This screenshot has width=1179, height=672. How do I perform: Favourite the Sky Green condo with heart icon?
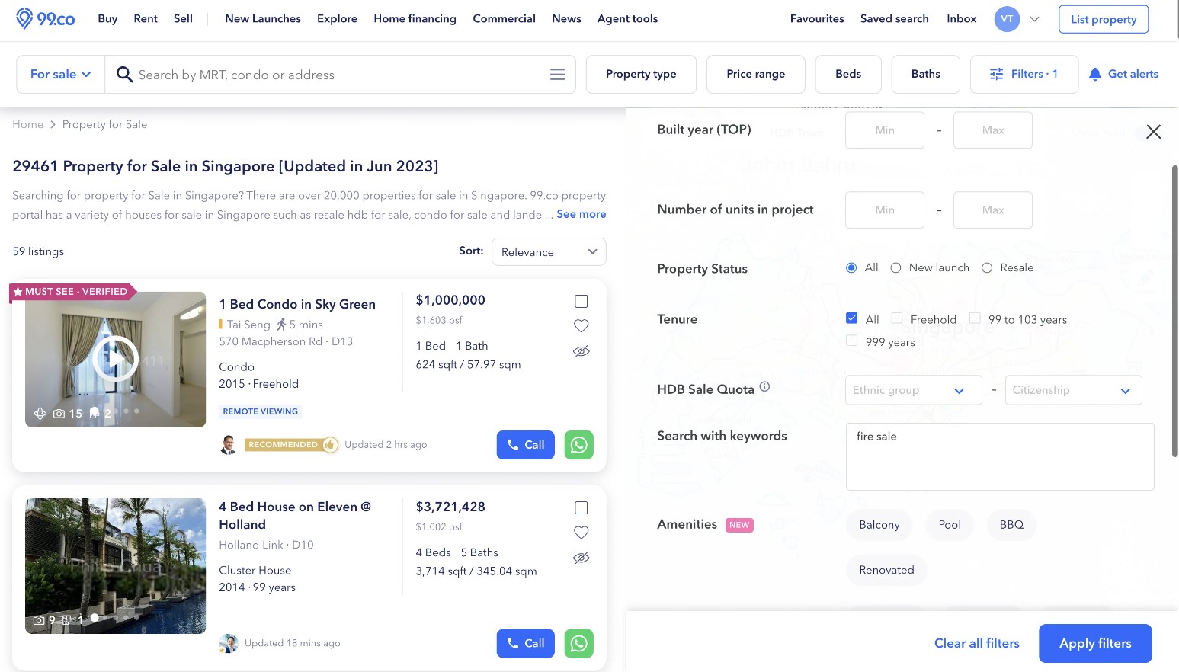pos(581,326)
